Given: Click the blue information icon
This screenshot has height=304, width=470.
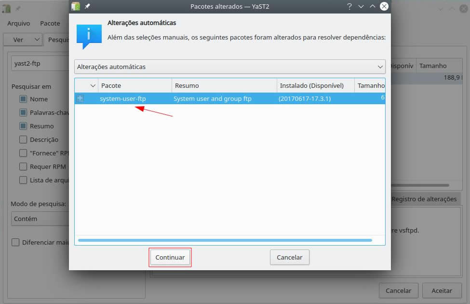Looking at the screenshot, I should [x=89, y=36].
